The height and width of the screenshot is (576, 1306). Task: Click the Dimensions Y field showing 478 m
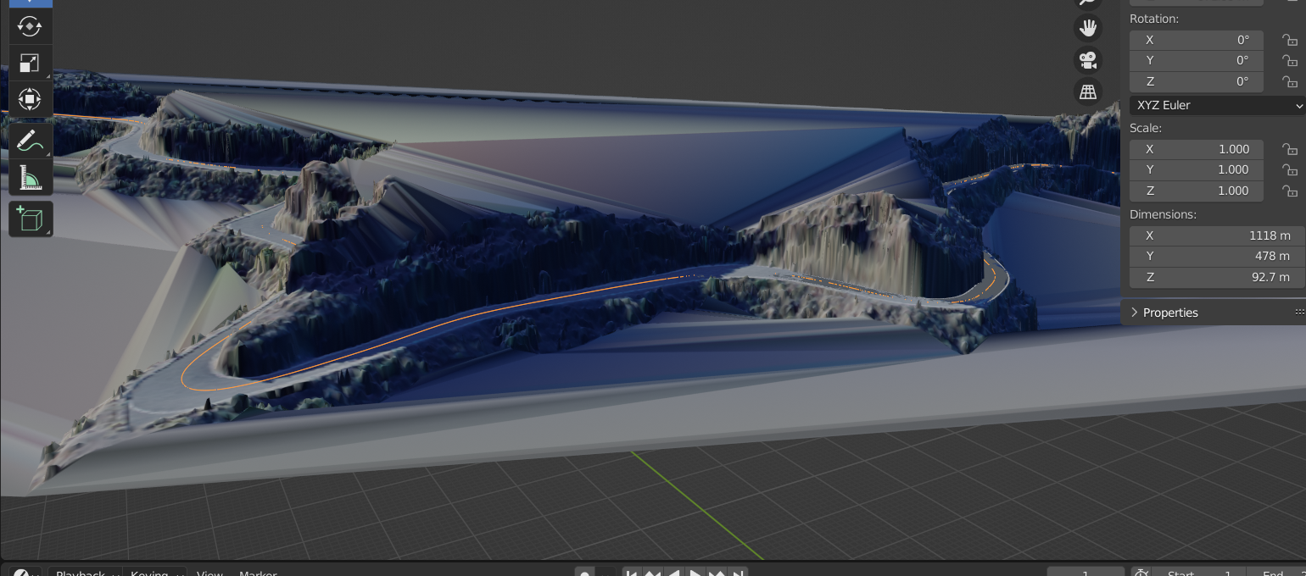point(1217,256)
